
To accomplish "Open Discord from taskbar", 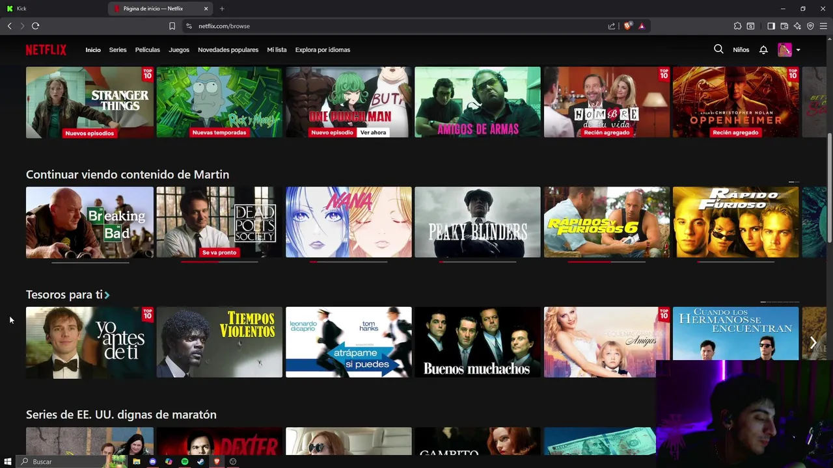I will (x=153, y=461).
